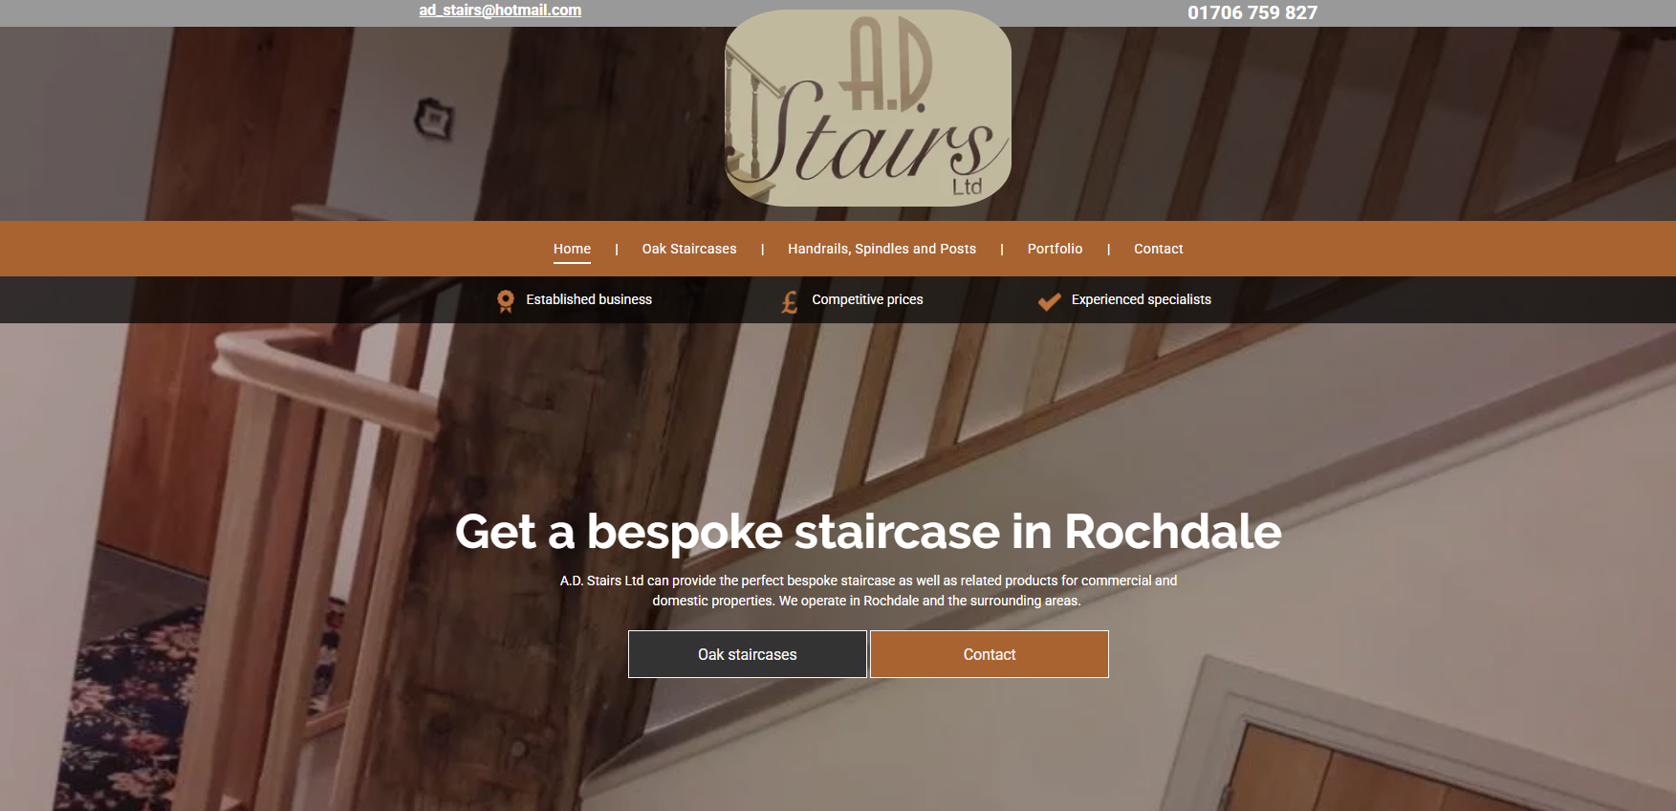Click the stair railing drawing in the logo

[753, 124]
